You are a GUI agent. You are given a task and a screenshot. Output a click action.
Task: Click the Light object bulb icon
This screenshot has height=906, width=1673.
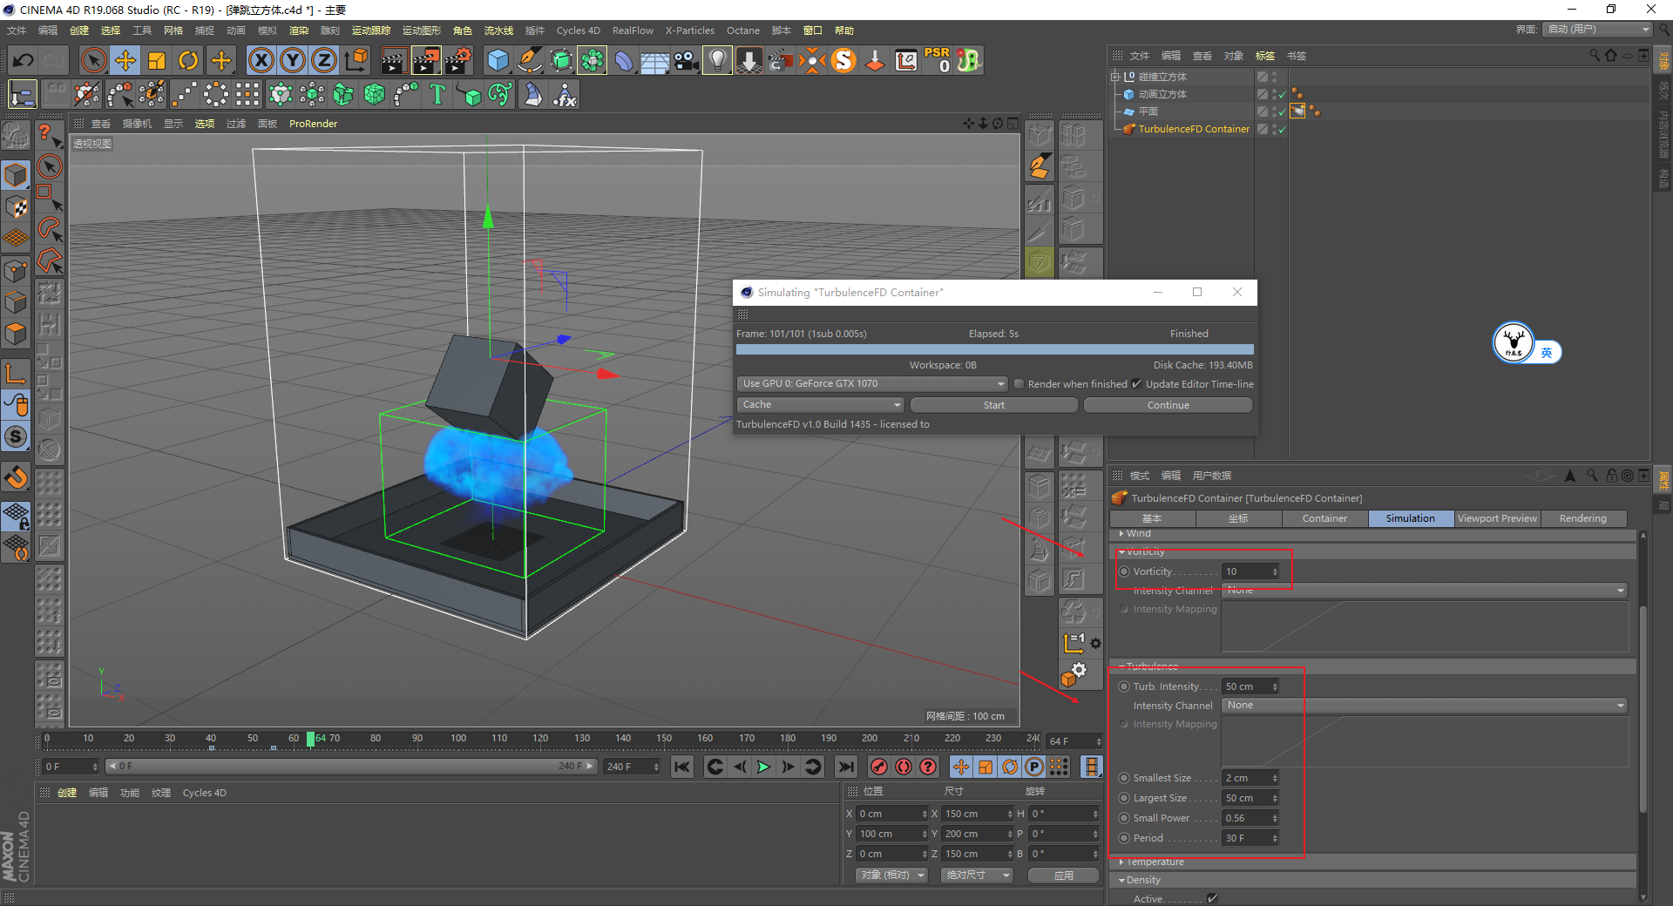716,60
